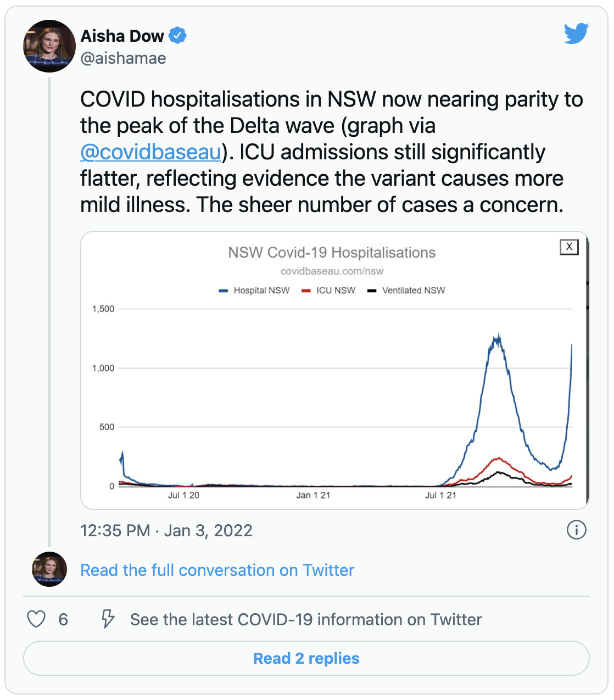Open the @covidbaseau mention link
The width and height of the screenshot is (614, 700).
(151, 152)
